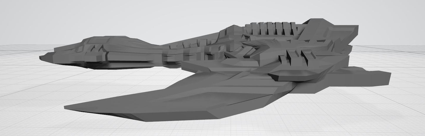This screenshot has height=136, width=425.
Task: Click the horizon line at the left edge
Action: point(9,45)
